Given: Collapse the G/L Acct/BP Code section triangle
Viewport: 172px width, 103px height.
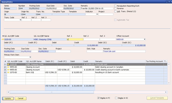Looking at the screenshot, I should pyautogui.click(x=3, y=36).
